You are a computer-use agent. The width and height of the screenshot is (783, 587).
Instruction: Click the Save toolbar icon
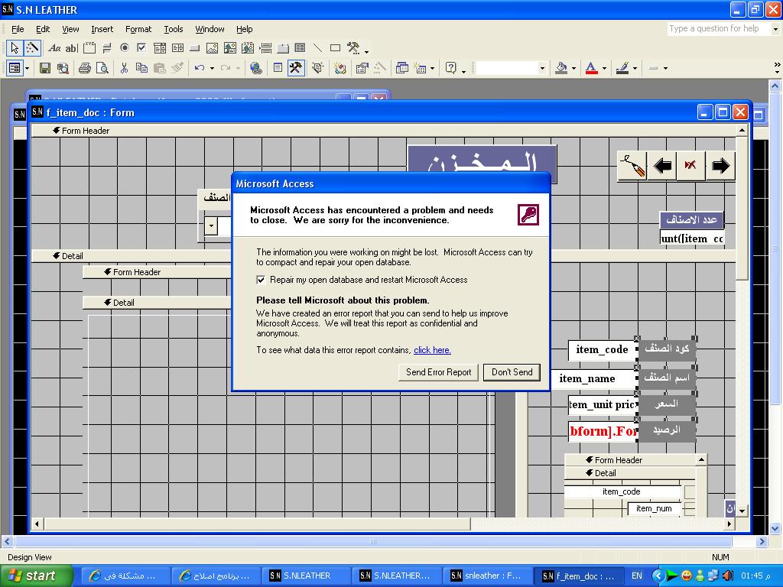45,68
